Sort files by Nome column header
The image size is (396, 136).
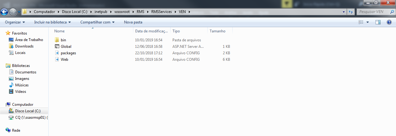point(93,31)
